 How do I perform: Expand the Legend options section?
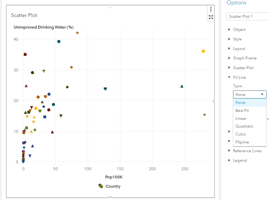(x=229, y=160)
